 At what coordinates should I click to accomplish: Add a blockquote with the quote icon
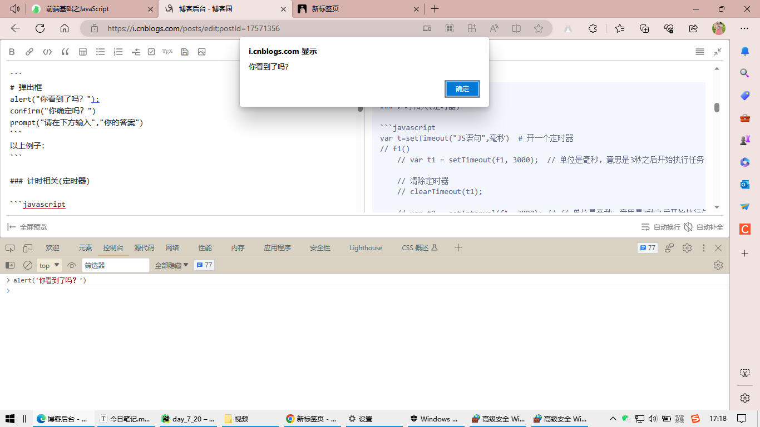tap(65, 52)
